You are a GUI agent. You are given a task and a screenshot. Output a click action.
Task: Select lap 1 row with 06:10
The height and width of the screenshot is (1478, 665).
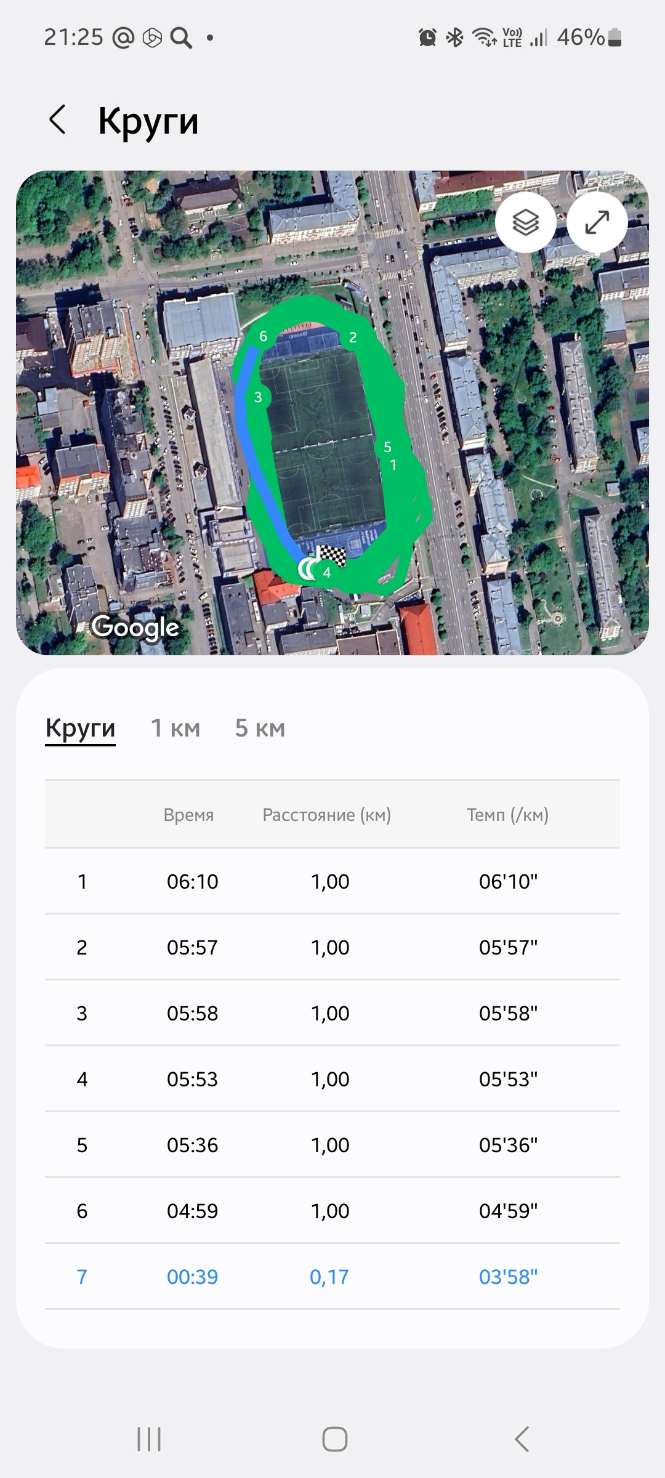[x=332, y=881]
